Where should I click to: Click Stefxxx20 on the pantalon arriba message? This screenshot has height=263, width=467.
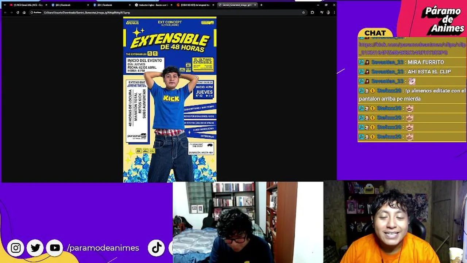click(x=389, y=91)
